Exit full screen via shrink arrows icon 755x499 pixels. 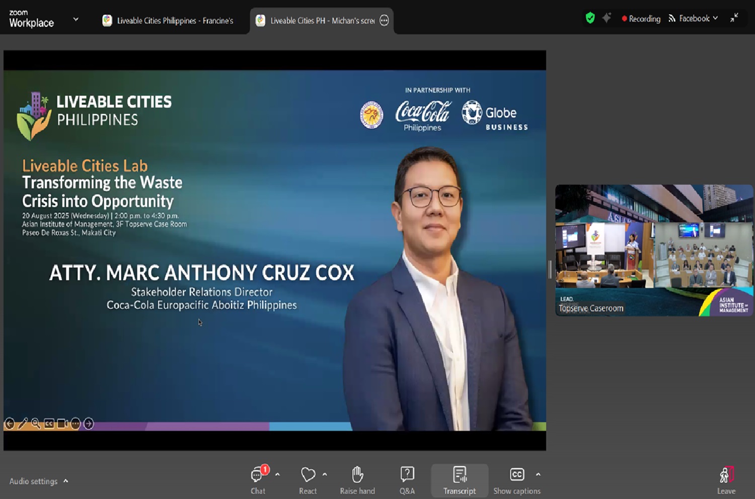tap(734, 18)
